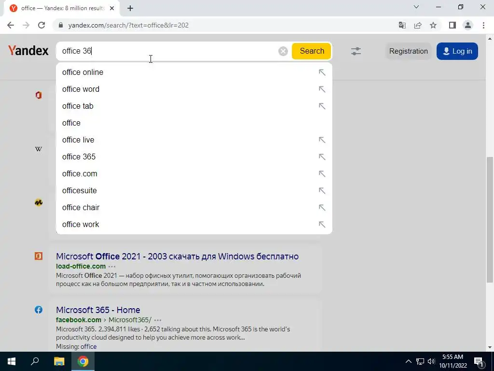The height and width of the screenshot is (371, 494).
Task: Open translate page icon in address bar
Action: click(402, 25)
